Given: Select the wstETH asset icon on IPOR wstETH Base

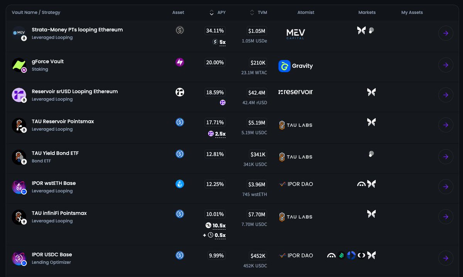Looking at the screenshot, I should (180, 184).
